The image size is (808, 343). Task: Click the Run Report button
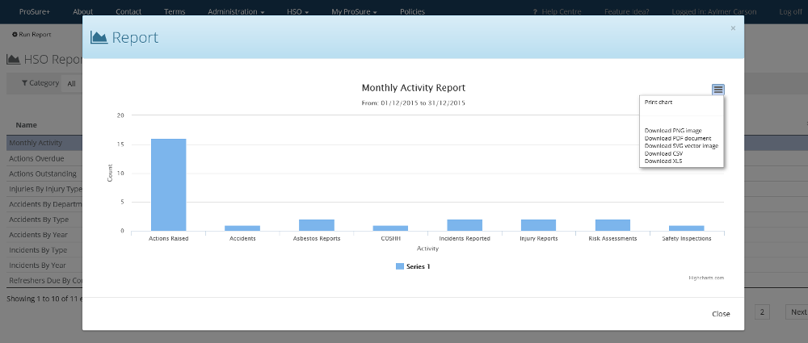click(x=32, y=35)
